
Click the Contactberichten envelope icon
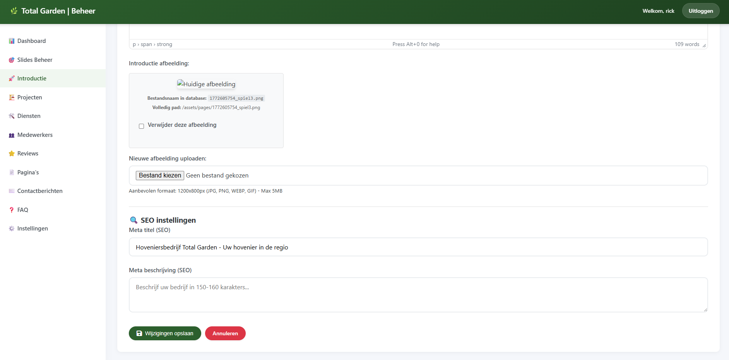(x=12, y=191)
